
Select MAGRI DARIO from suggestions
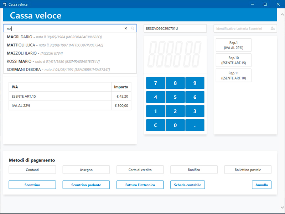tap(54, 37)
